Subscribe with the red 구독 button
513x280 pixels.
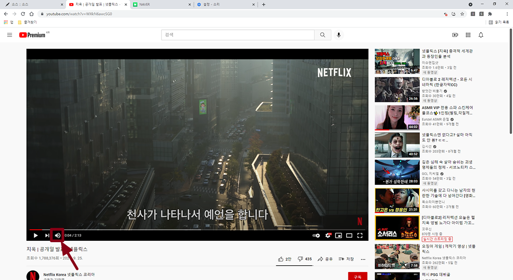(358, 276)
